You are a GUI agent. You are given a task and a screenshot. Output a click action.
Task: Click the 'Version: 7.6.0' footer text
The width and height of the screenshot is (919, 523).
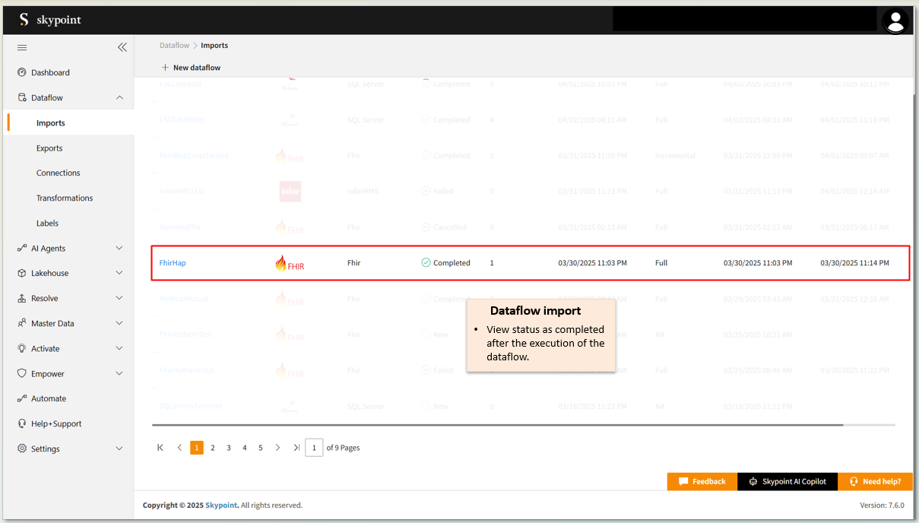coord(882,505)
